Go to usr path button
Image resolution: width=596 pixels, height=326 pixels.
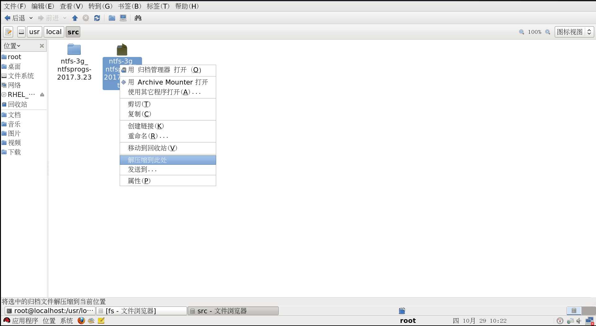tap(34, 32)
